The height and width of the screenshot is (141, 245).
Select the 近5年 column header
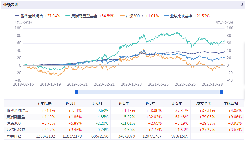pyautogui.click(x=177, y=104)
